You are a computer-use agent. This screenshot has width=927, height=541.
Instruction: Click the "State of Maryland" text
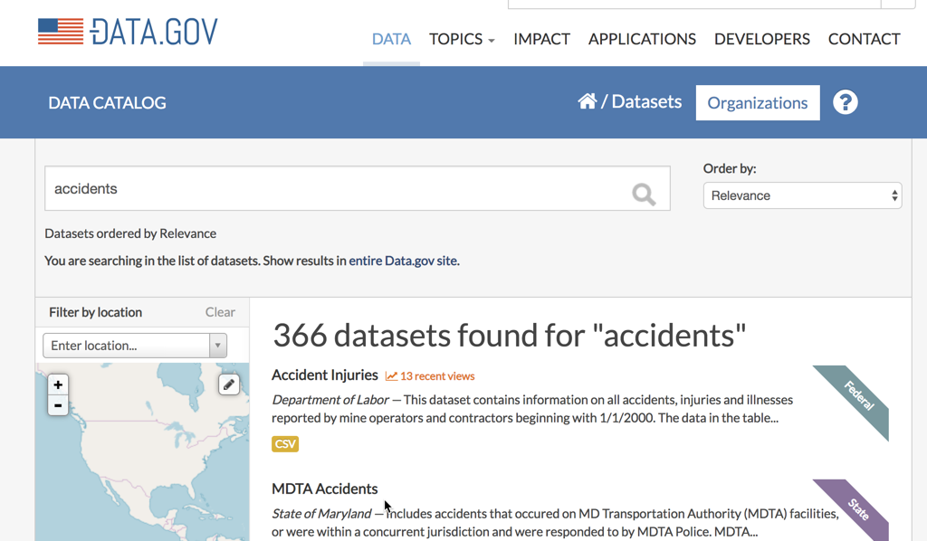click(321, 514)
